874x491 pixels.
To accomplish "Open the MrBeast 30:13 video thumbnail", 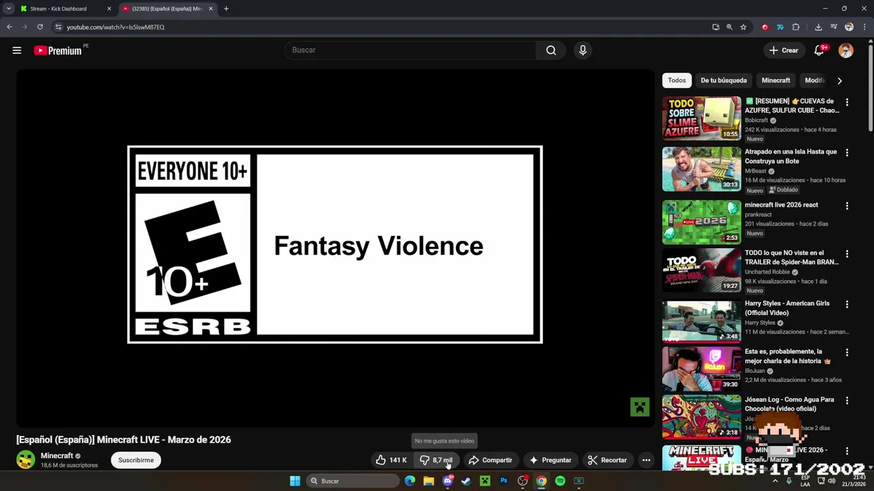I will tap(701, 169).
